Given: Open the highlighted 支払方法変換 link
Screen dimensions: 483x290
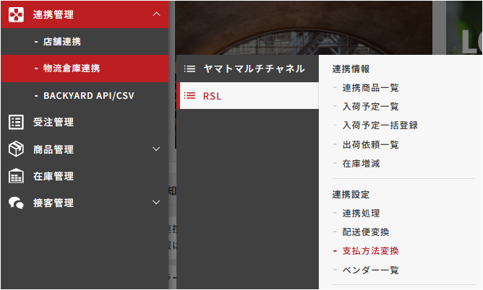Looking at the screenshot, I should pos(371,251).
